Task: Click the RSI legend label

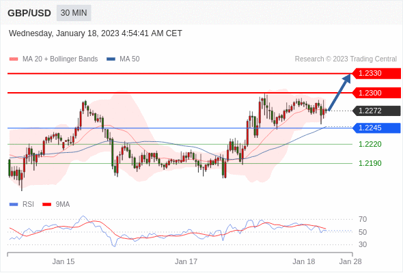Action: (28, 205)
